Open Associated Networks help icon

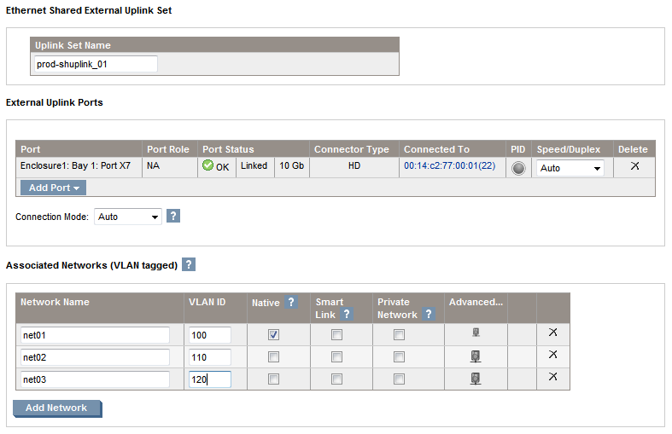coord(189,265)
